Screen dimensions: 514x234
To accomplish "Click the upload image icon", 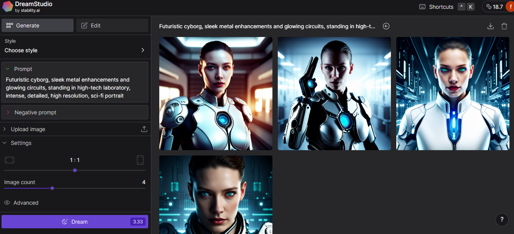I will [144, 129].
